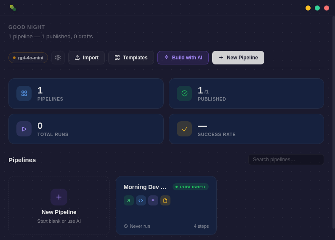Click the PUBLISHED stat label
The height and width of the screenshot is (240, 335).
tap(212, 99)
